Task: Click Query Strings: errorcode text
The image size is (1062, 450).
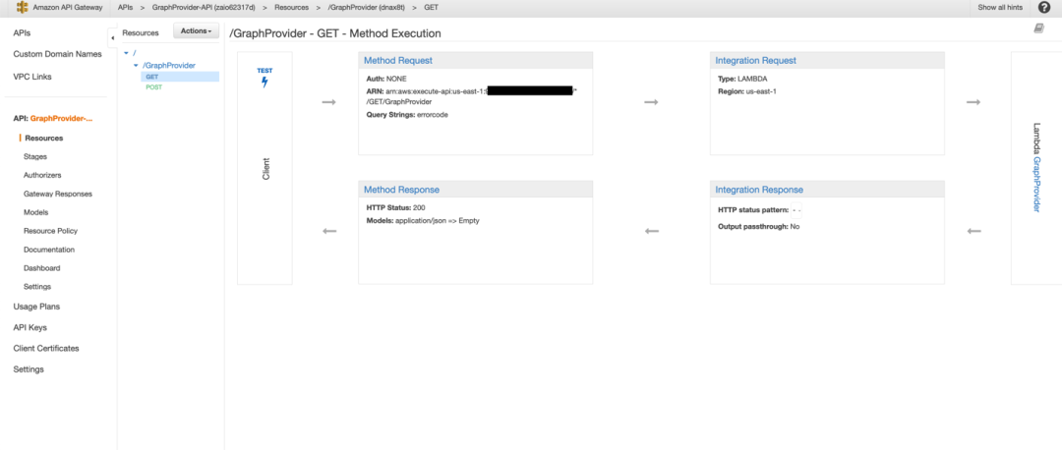Action: click(x=407, y=115)
